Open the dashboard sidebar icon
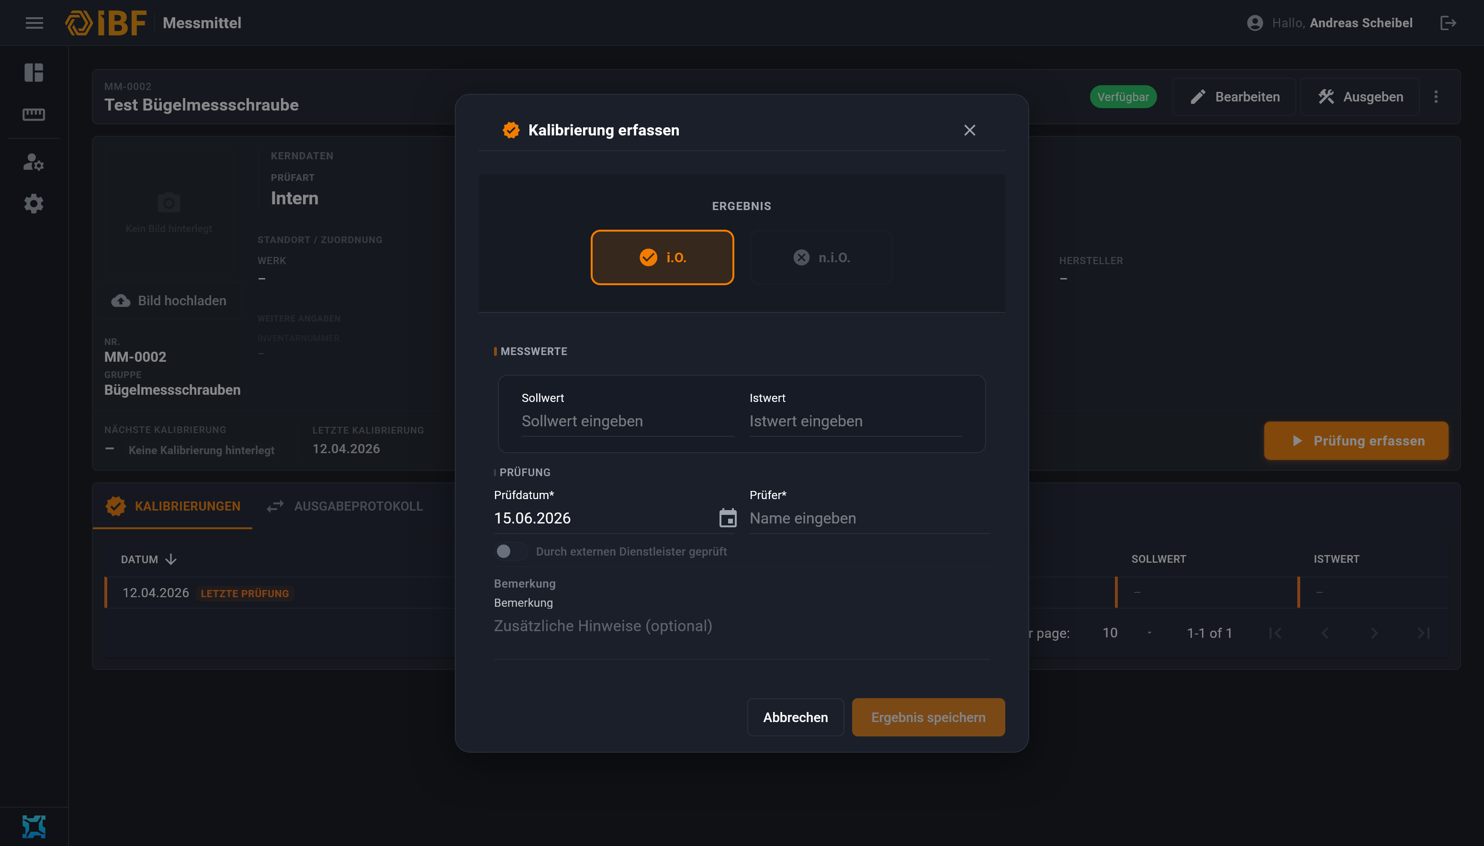 34,73
